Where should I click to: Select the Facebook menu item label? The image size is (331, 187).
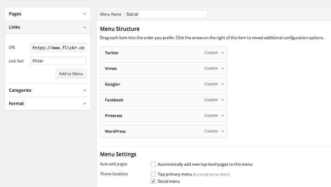tap(114, 100)
